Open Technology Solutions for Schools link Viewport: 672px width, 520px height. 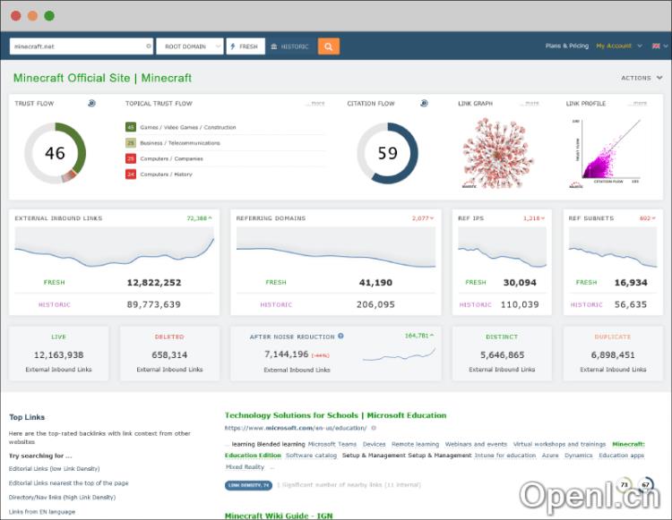pos(335,415)
